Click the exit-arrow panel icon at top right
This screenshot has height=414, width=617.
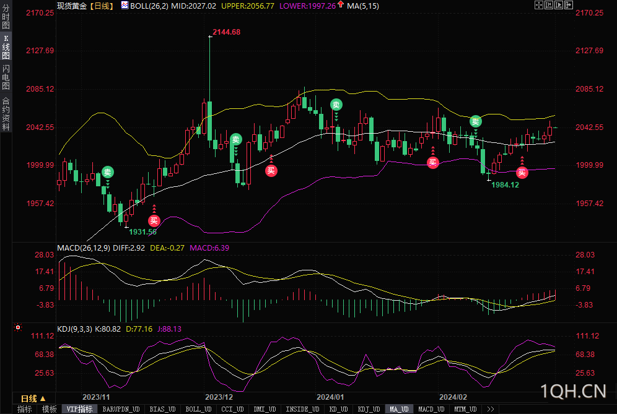[x=569, y=5]
